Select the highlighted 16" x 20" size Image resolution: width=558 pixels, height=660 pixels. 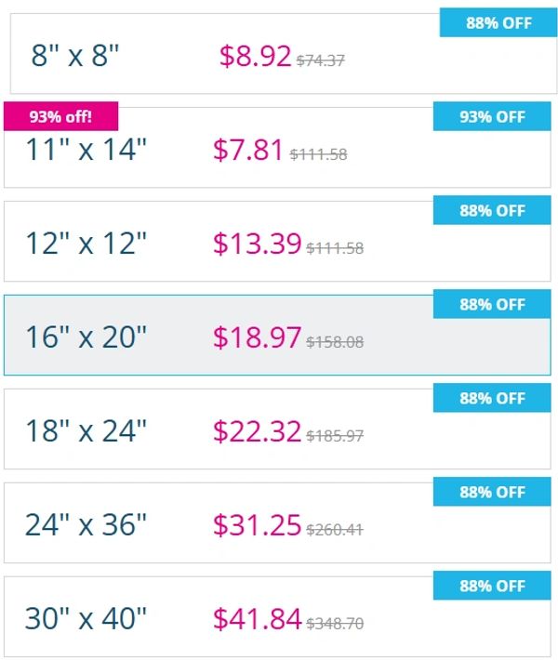click(x=86, y=338)
